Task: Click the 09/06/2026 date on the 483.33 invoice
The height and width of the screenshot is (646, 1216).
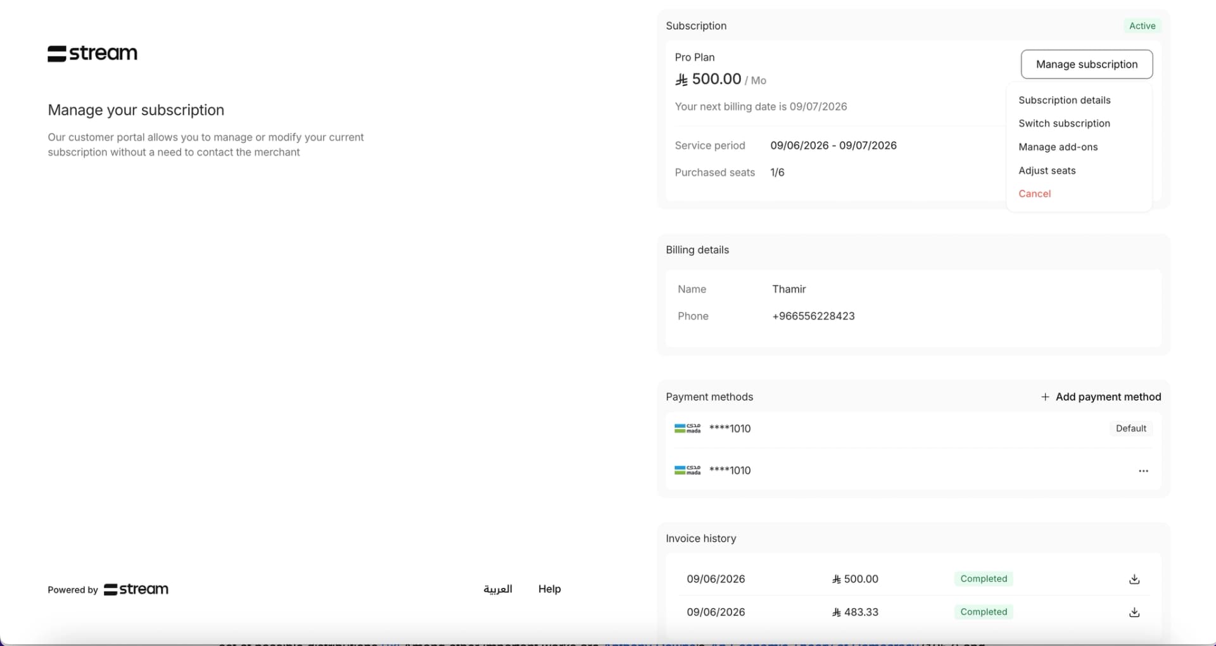Action: coord(716,612)
